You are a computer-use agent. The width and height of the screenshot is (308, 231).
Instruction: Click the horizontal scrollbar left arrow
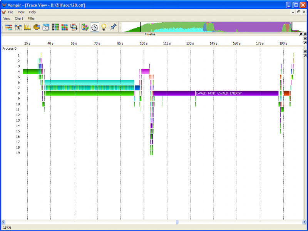coord(3,222)
